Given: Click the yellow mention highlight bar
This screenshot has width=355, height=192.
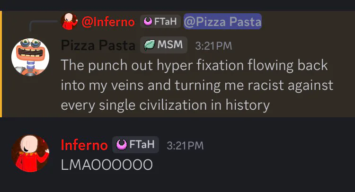Looking at the screenshot, I should [x=1, y=64].
